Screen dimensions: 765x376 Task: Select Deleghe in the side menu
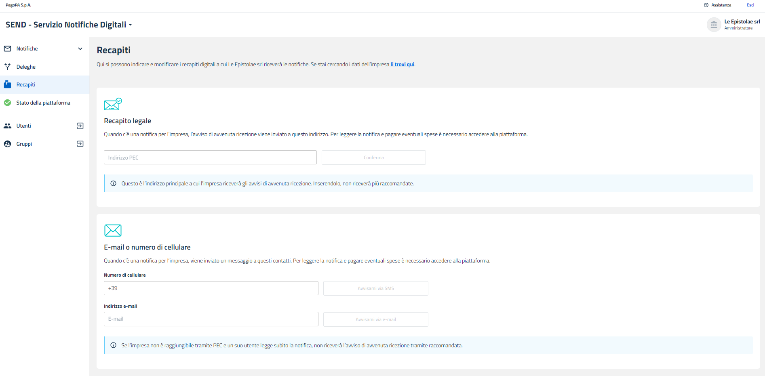pos(26,67)
